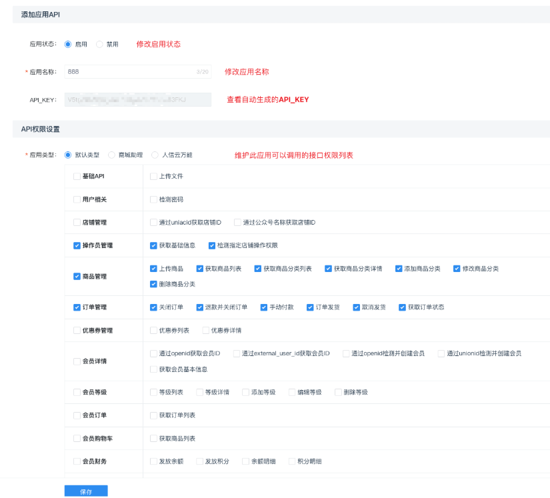The width and height of the screenshot is (550, 498).
Task: Click the 保存 button
Action: click(x=86, y=491)
